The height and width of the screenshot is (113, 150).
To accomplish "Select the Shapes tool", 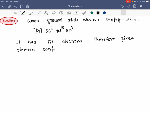I will [46, 13].
